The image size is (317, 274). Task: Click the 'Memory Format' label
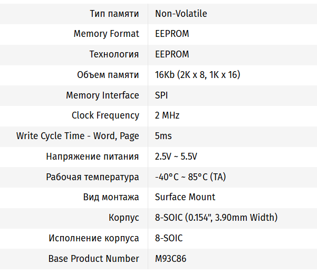[x=107, y=34]
